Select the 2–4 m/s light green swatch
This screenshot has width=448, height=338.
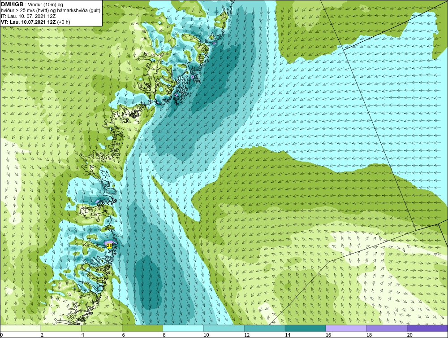pos(61,328)
